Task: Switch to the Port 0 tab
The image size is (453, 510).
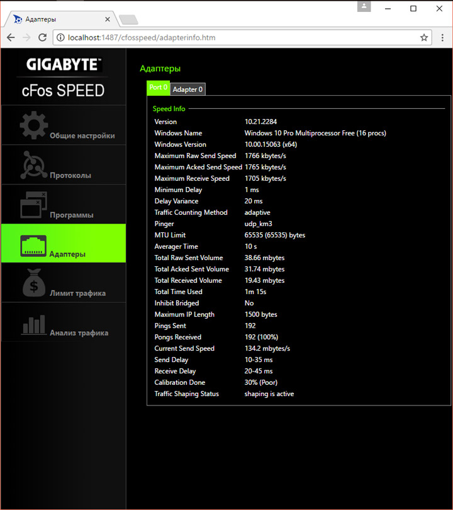Action: coord(159,88)
